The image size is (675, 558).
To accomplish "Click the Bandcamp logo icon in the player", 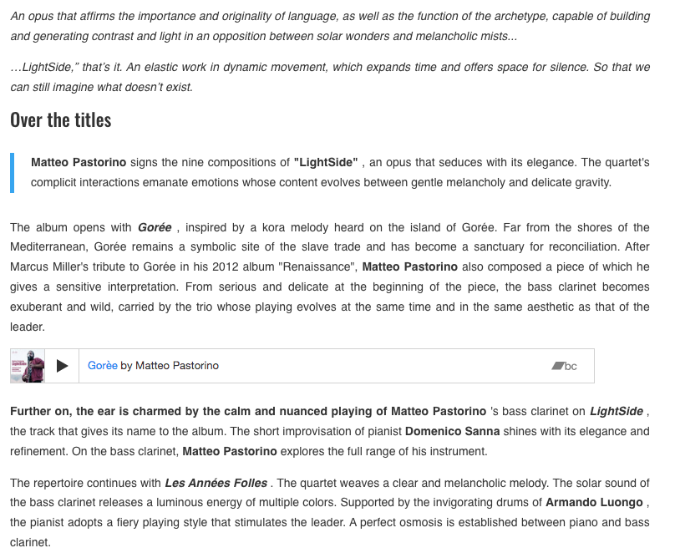I will tap(564, 366).
